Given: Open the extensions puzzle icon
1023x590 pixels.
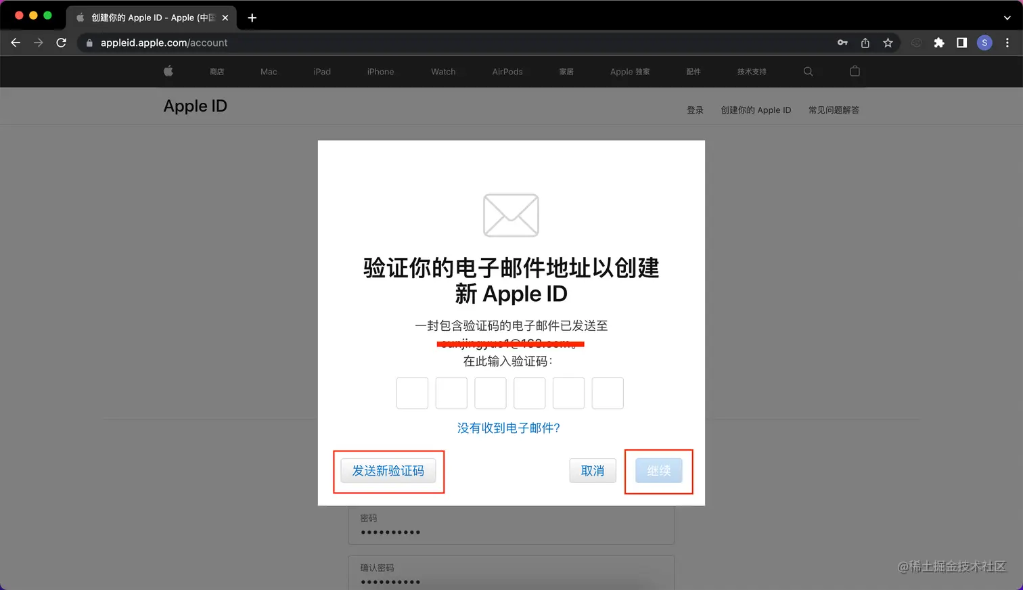Looking at the screenshot, I should click(x=939, y=43).
